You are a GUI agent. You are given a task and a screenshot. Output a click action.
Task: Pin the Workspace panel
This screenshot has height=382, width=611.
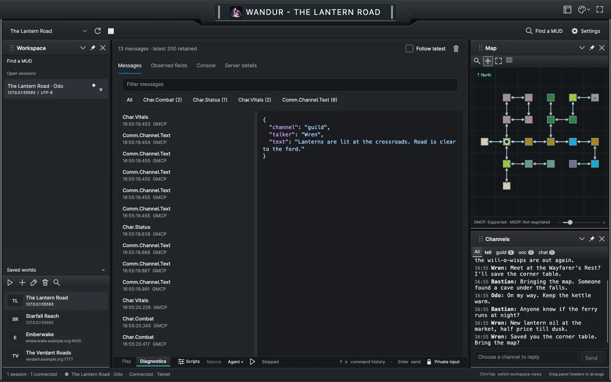click(x=93, y=48)
